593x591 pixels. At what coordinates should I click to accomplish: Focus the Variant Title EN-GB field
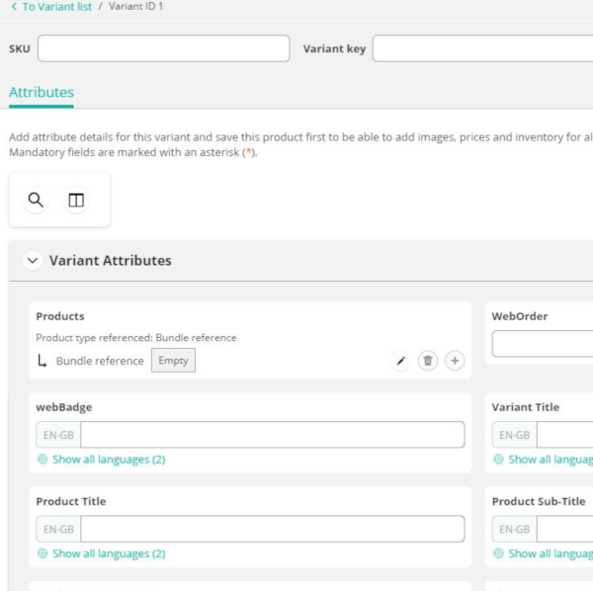565,435
